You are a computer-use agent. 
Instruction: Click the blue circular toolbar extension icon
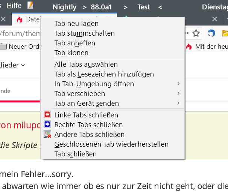coord(211,33)
